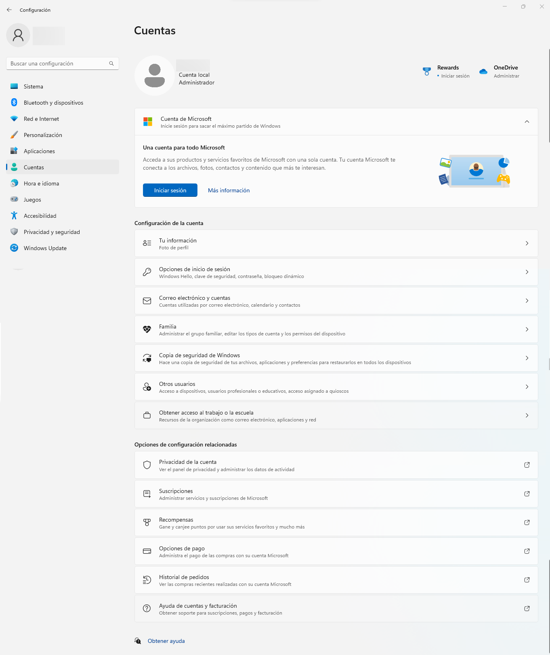Click the Otros usuarios add-person icon

[147, 387]
